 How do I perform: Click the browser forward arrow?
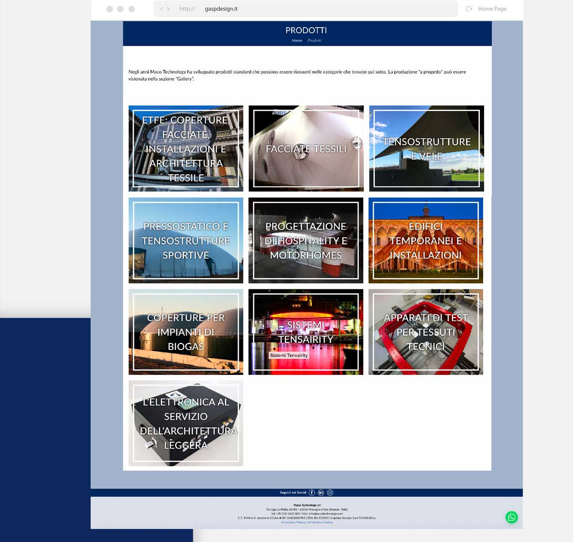pos(168,9)
